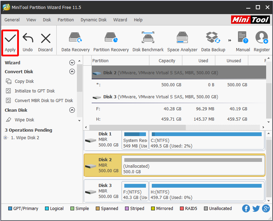Click the disk map scroll down arrow
Viewport: 273px width, 221px height.
pyautogui.click(x=269, y=201)
